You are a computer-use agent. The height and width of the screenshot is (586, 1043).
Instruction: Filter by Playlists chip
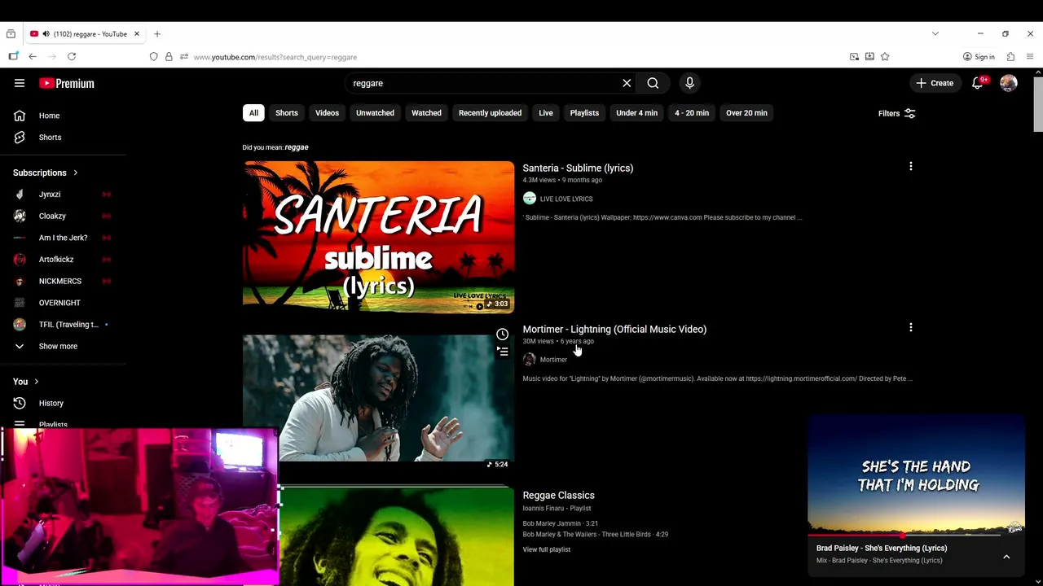pos(584,113)
